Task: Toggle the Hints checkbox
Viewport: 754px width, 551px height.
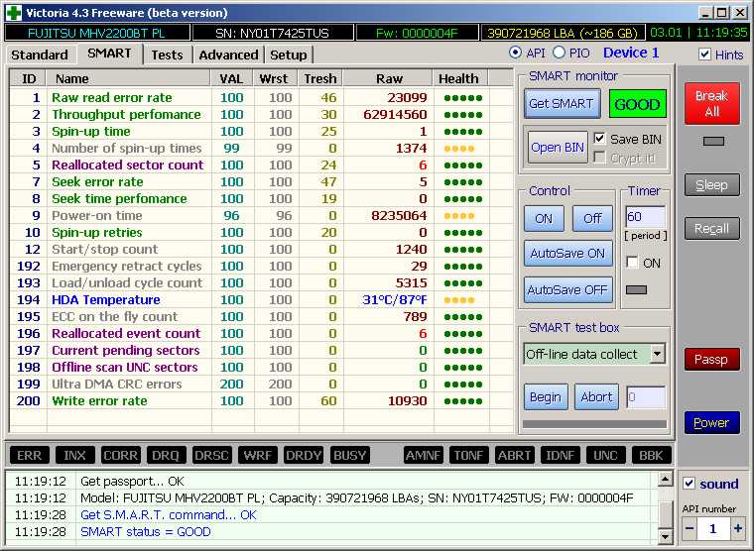Action: [x=704, y=54]
